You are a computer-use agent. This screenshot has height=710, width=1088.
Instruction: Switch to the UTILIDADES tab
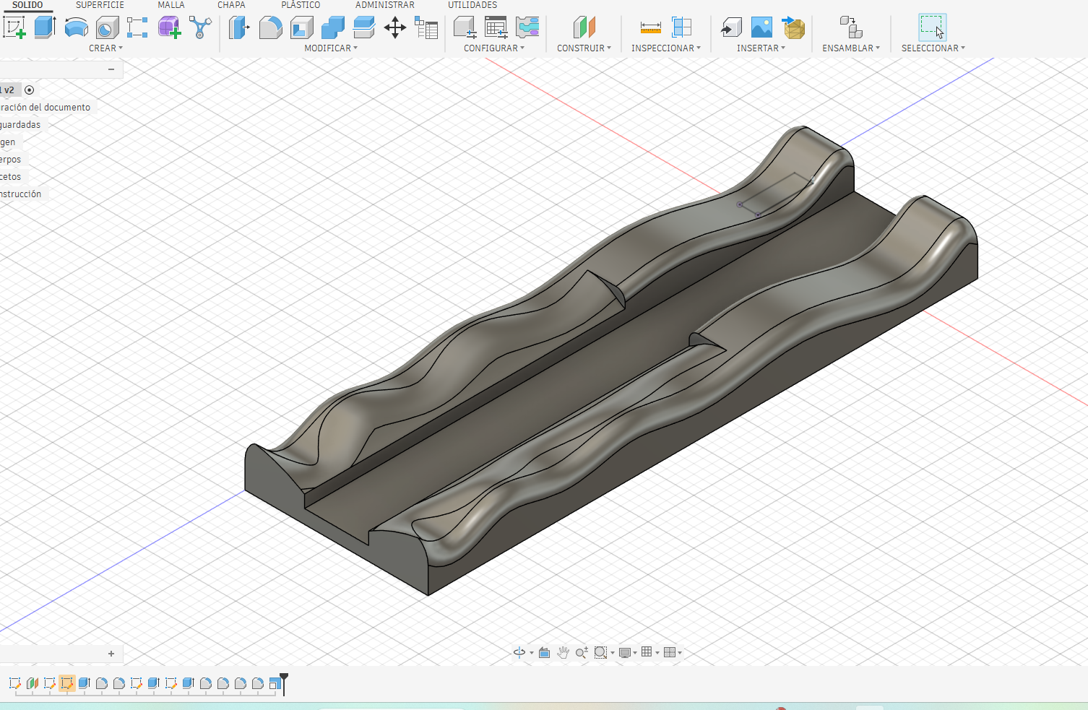(x=472, y=5)
